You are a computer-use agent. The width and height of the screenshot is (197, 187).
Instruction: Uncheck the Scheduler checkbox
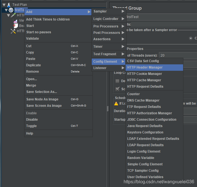[x=118, y=89]
